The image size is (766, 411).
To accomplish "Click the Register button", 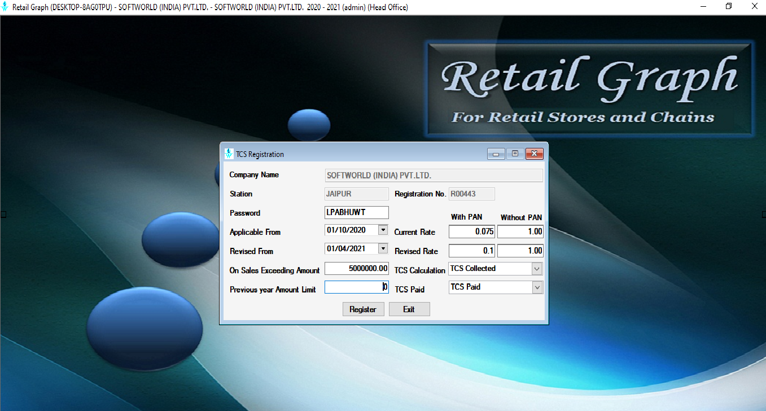I will [363, 309].
